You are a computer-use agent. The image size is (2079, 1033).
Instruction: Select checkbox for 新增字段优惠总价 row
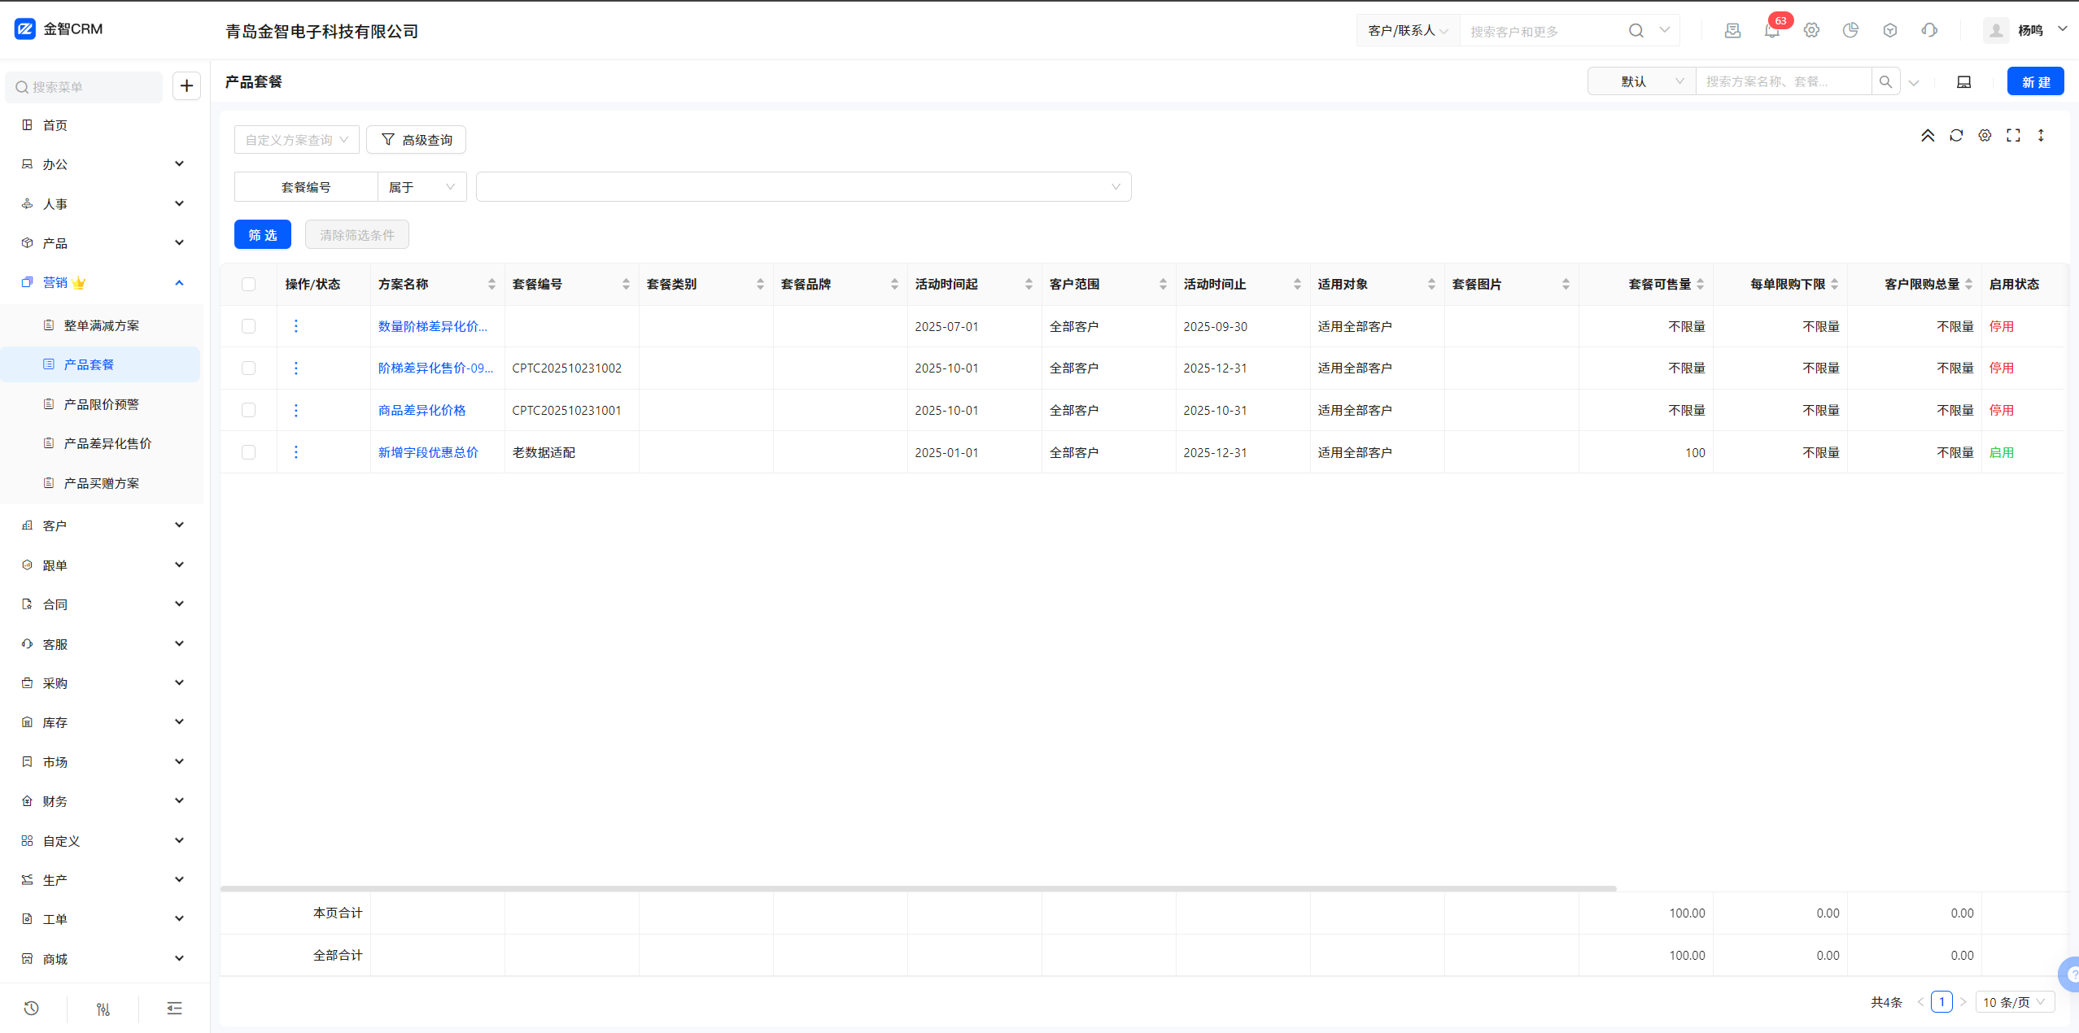click(249, 452)
